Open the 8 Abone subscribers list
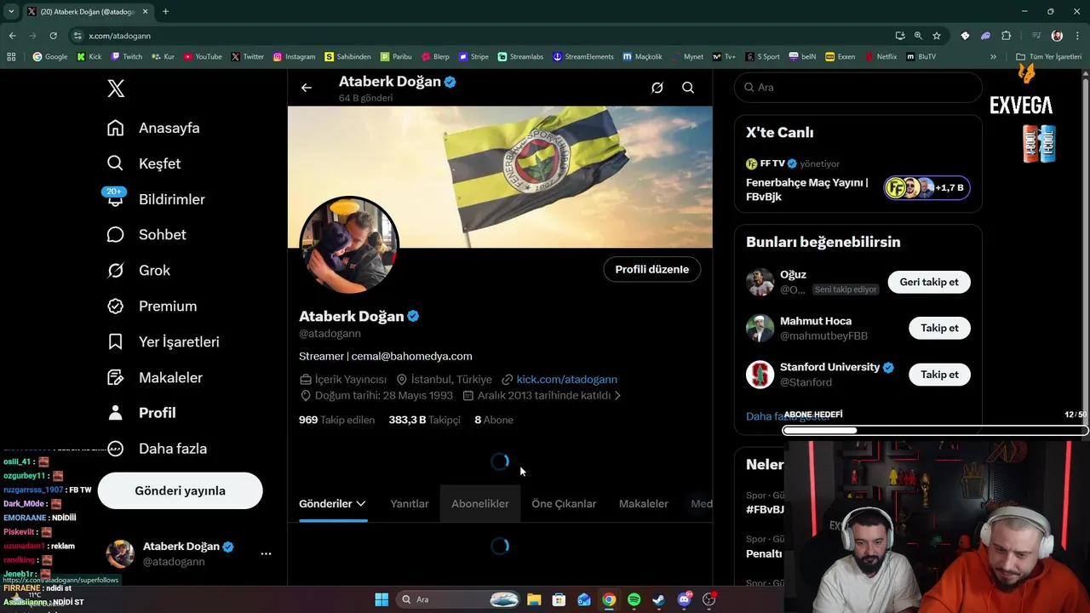 pyautogui.click(x=494, y=420)
